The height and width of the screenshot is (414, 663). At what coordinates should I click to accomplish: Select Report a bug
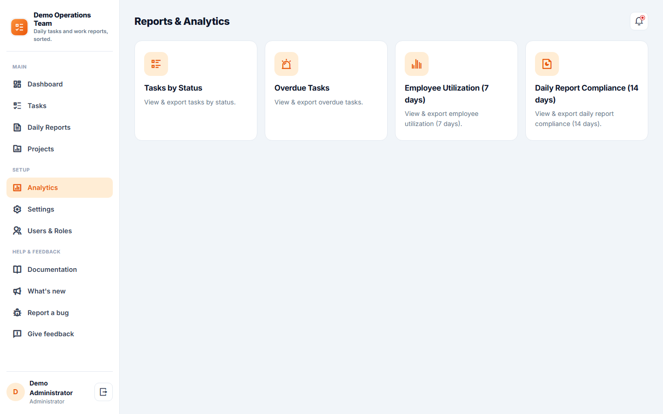[59, 313]
